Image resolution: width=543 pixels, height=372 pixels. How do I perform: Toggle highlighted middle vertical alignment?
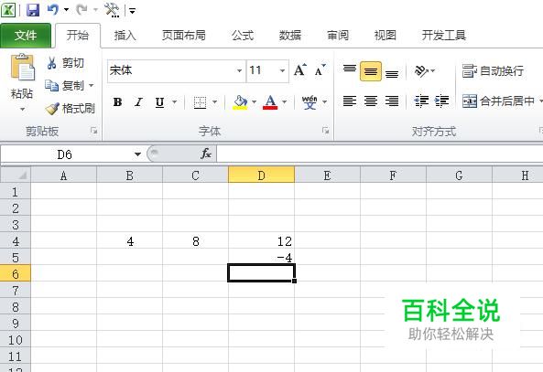371,71
